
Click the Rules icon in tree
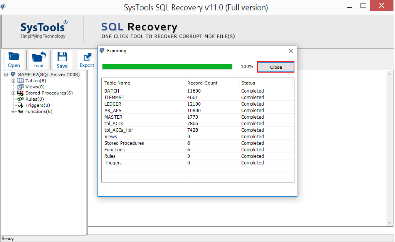point(20,99)
